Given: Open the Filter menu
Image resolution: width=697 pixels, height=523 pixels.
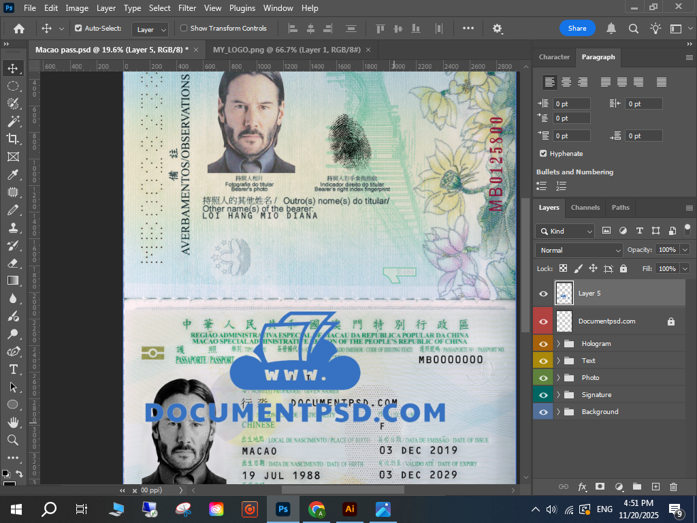Looking at the screenshot, I should point(187,8).
